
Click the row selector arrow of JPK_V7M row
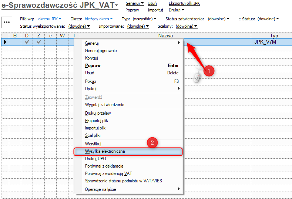click(5, 42)
